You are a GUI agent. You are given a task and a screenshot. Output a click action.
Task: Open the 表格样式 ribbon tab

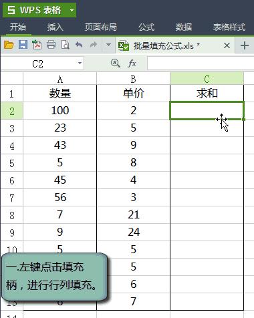(229, 27)
